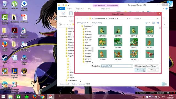
Task: Click the Спрайты breadcrumb in dialog address bar
Action: pos(111,18)
